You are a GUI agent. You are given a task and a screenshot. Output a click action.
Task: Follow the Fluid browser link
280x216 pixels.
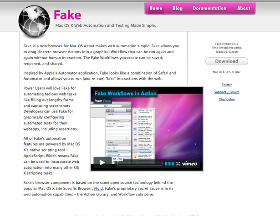(x=98, y=189)
